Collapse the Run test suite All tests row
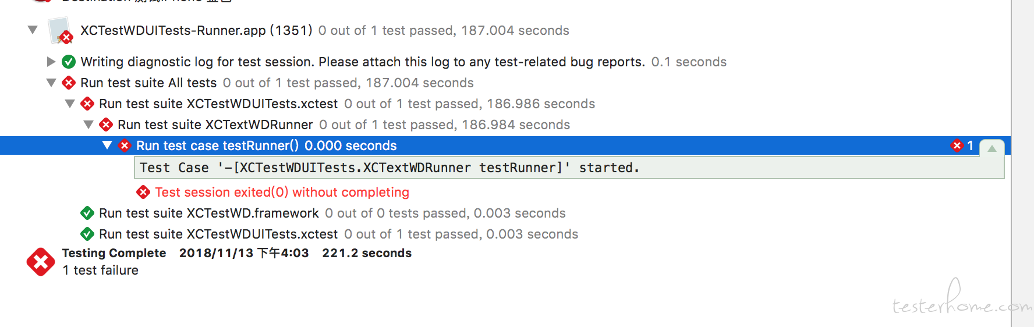This screenshot has width=1034, height=327. point(51,83)
